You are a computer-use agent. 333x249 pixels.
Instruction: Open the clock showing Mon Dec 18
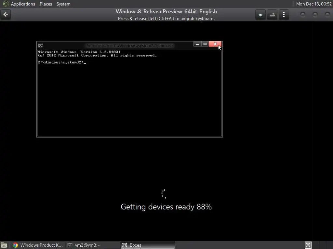[314, 4]
